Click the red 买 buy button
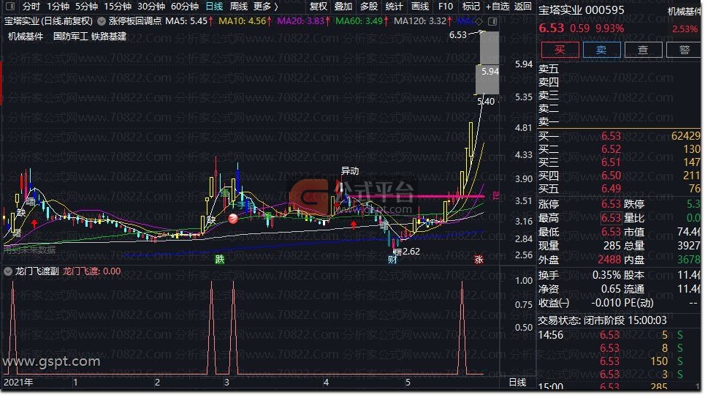 [560, 50]
